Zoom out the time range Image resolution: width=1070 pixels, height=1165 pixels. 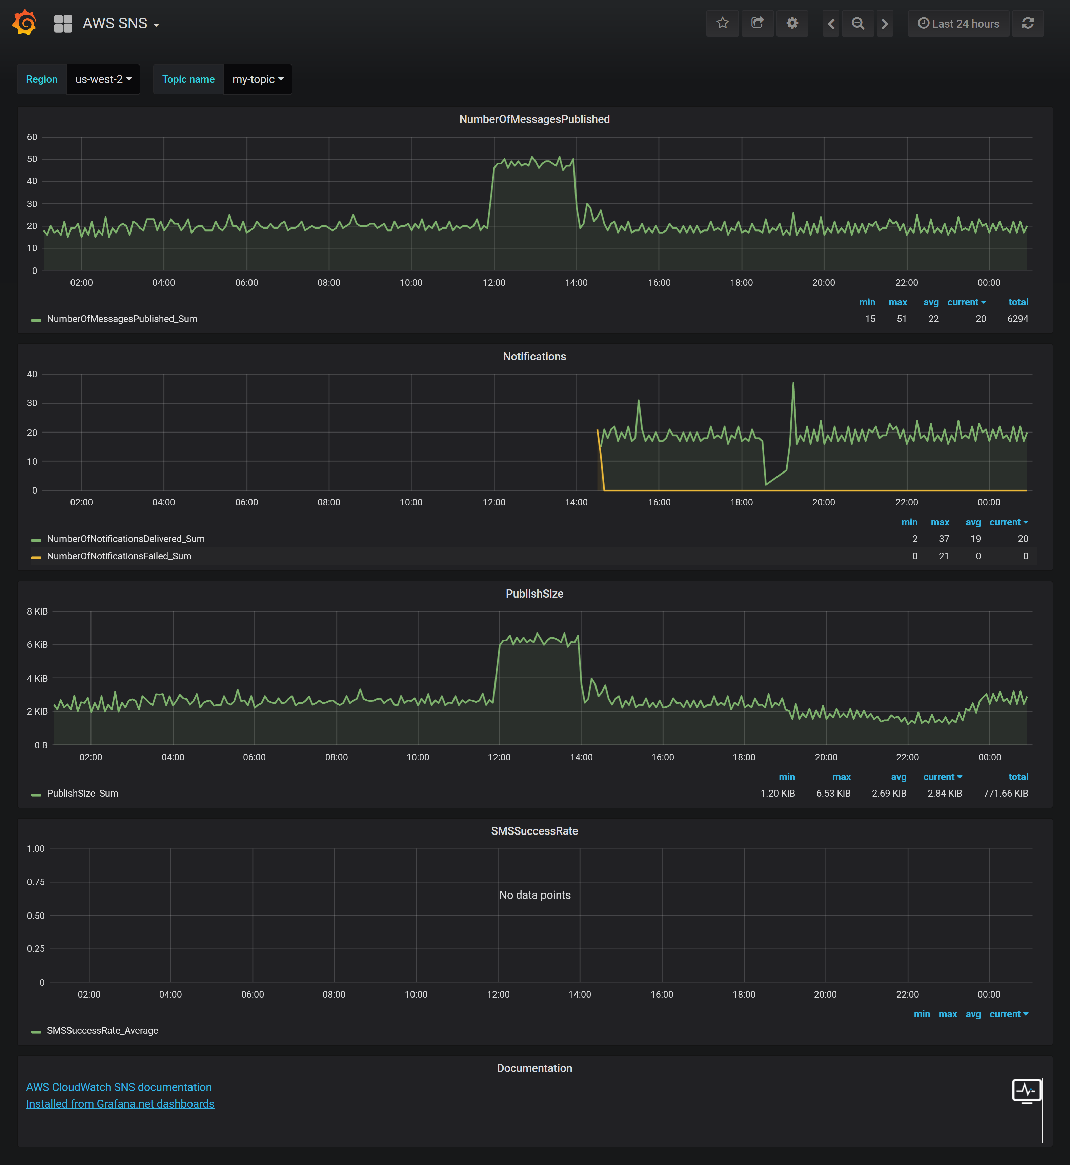[858, 24]
